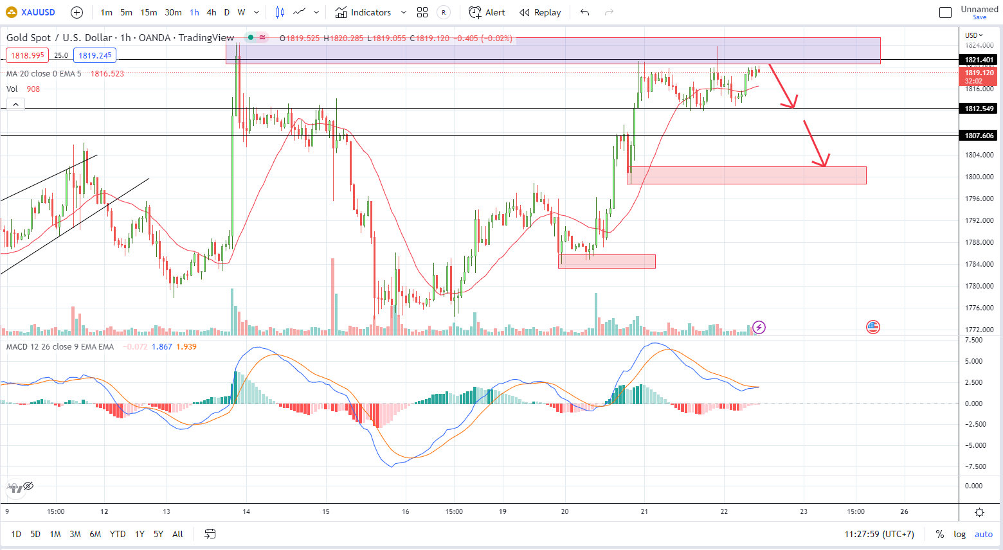Open timezone settings at 11:27:59 (UTC+7)

(x=879, y=534)
